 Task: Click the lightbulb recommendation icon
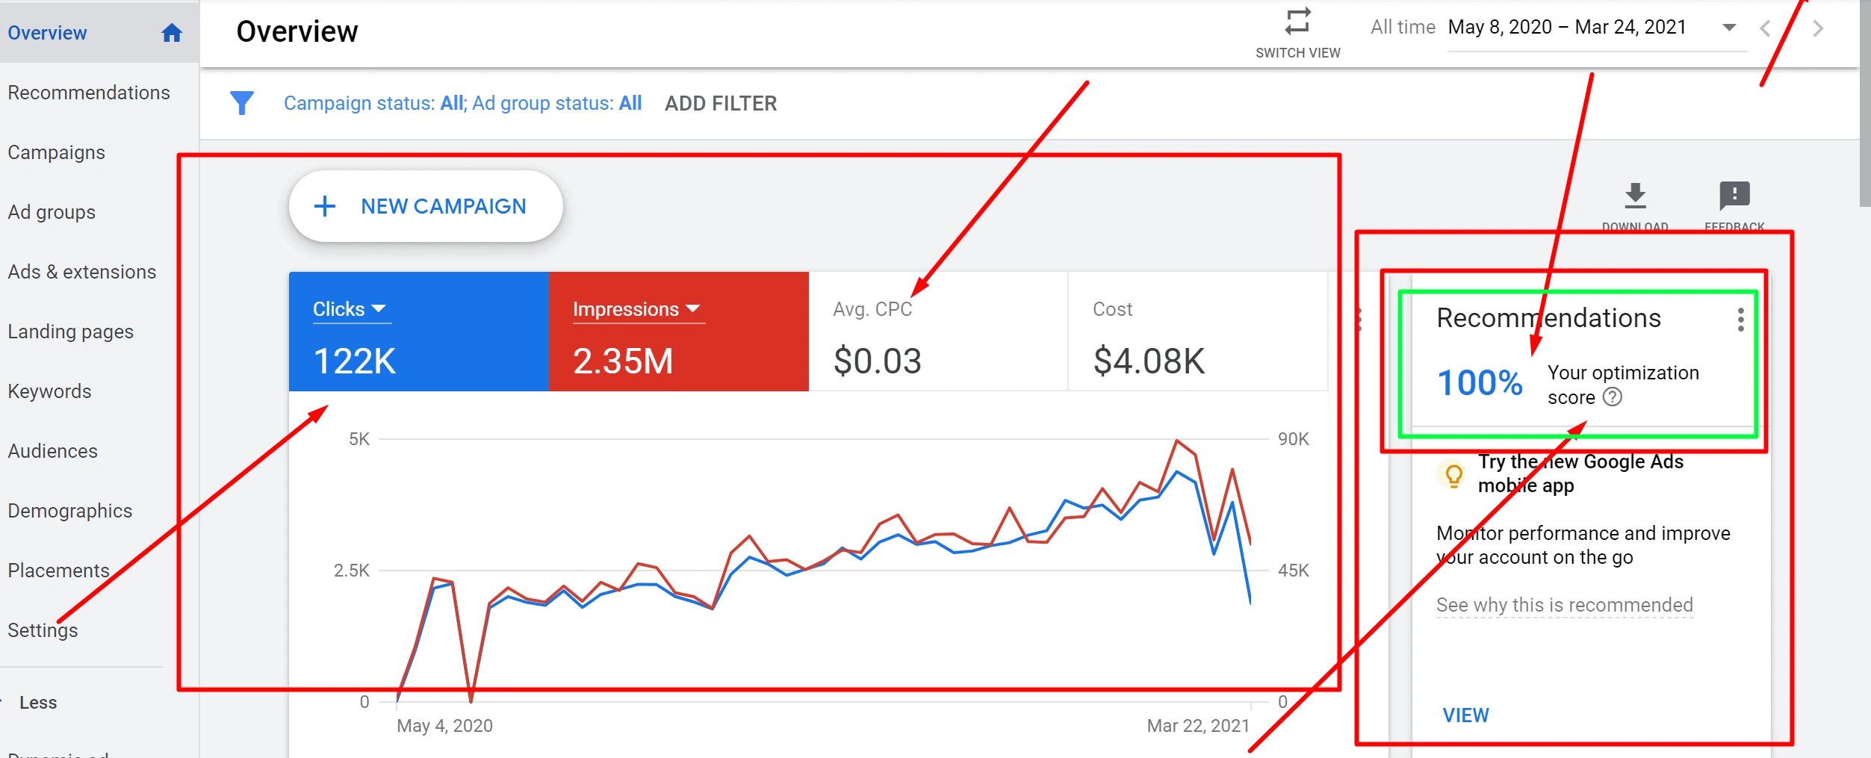[x=1453, y=475]
